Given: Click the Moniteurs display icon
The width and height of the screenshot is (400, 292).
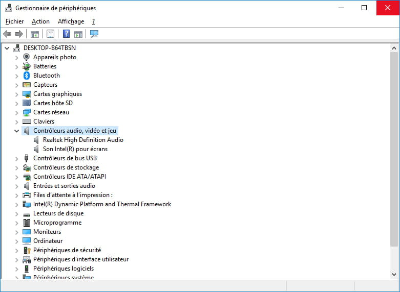Looking at the screenshot, I should pyautogui.click(x=27, y=232).
